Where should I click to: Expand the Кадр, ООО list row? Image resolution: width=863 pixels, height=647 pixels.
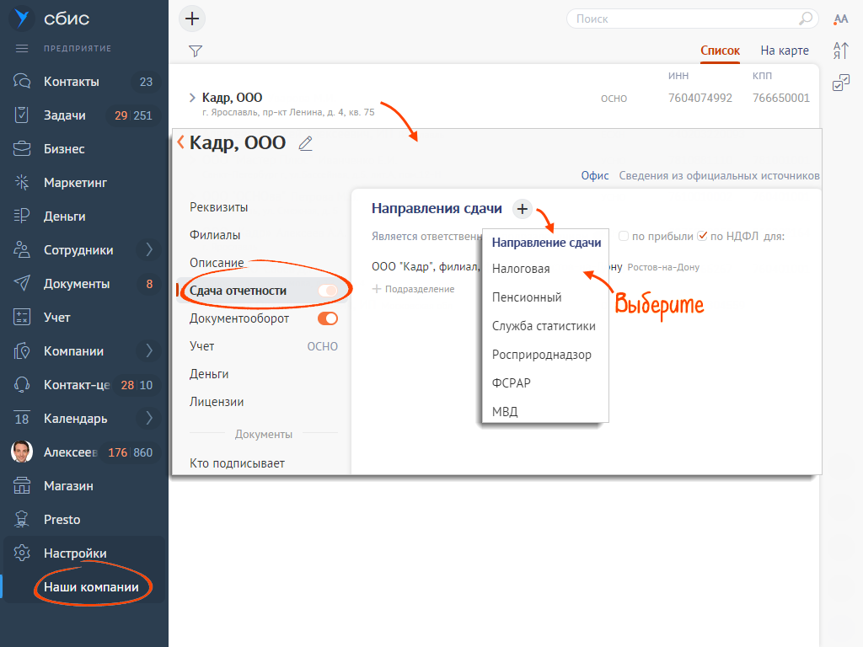192,98
